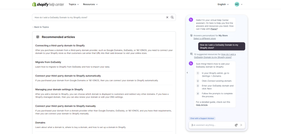Screen dimensions: 281x134
Task: Click step 2 Connect existing domain text
Action: tap(217, 81)
